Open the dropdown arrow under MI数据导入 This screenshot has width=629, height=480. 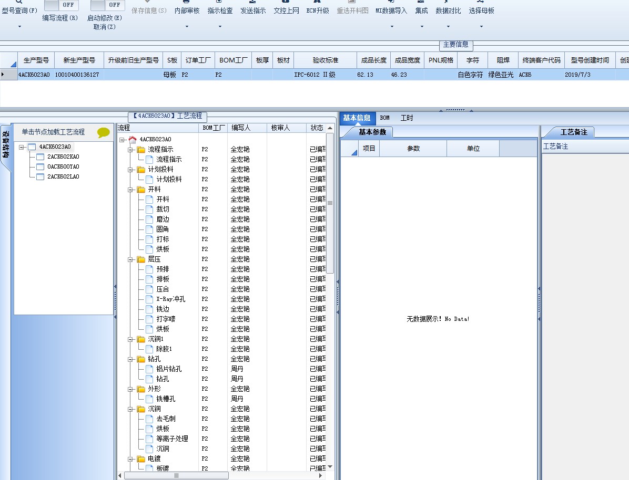pos(392,27)
